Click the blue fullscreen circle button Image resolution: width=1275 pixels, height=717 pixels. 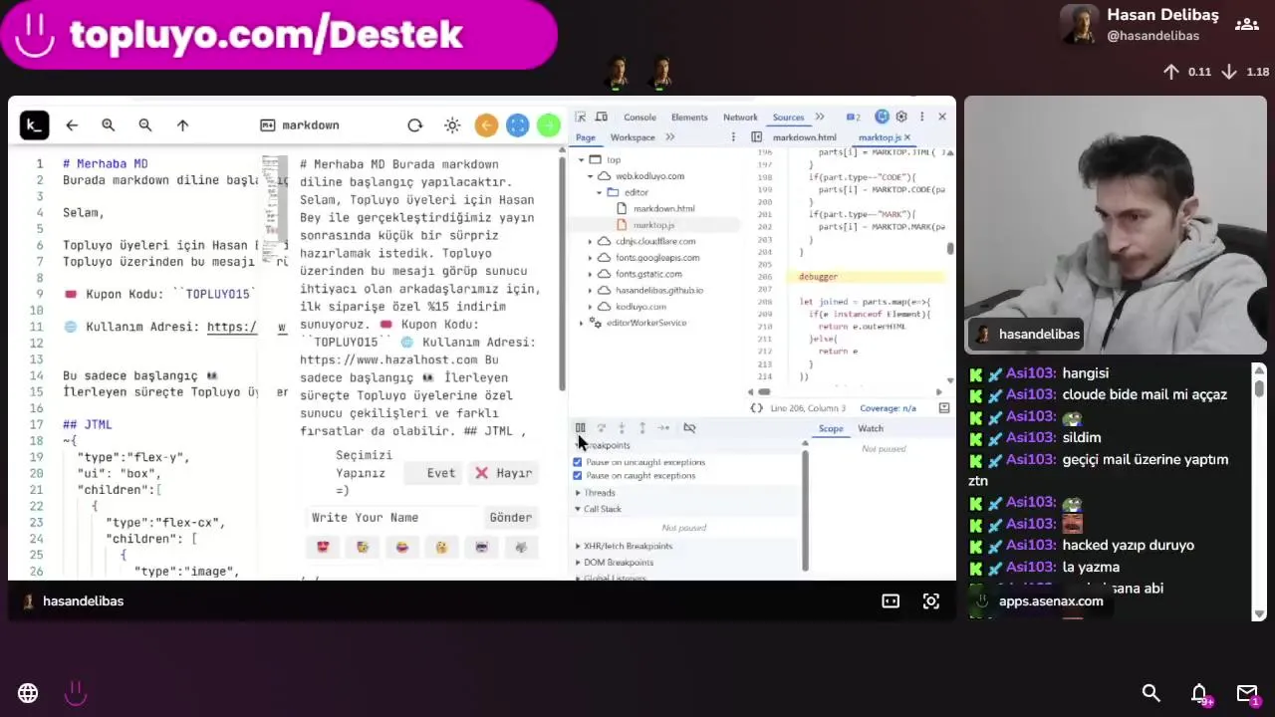(517, 124)
